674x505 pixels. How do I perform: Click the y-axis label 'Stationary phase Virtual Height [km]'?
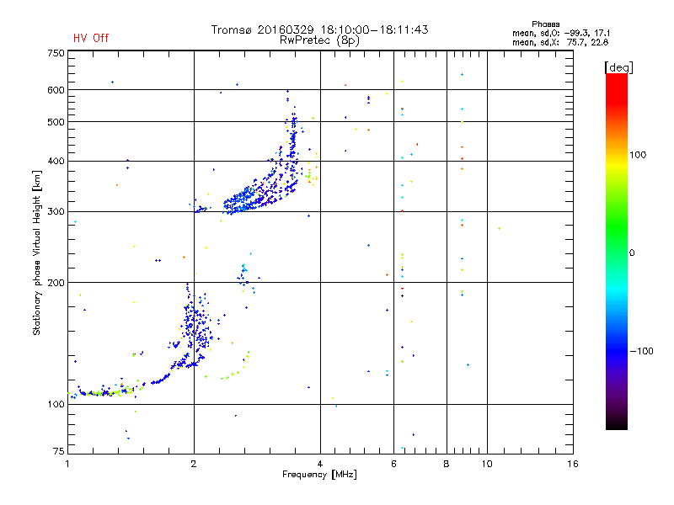(x=36, y=252)
